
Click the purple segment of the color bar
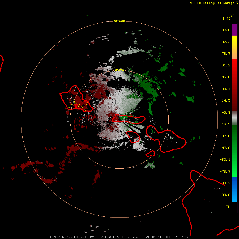pyautogui.click(x=234, y=29)
